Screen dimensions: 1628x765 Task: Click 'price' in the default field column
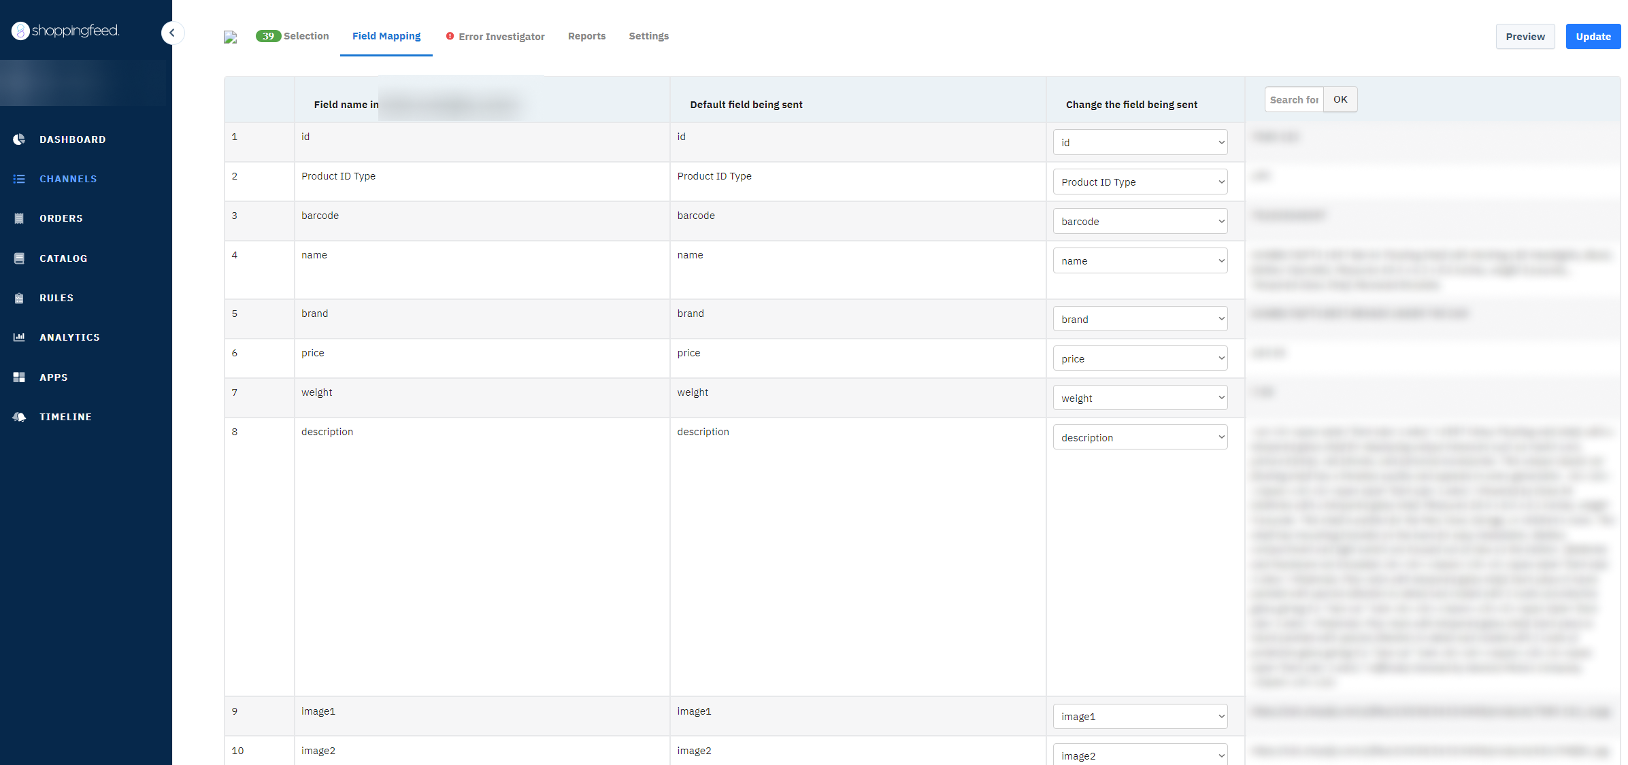click(688, 353)
